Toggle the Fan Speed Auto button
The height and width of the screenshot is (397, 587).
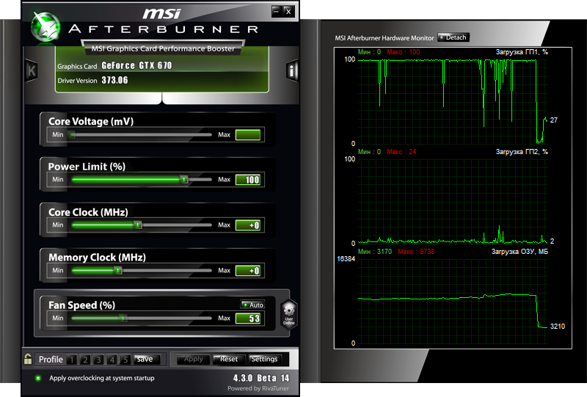coord(252,305)
